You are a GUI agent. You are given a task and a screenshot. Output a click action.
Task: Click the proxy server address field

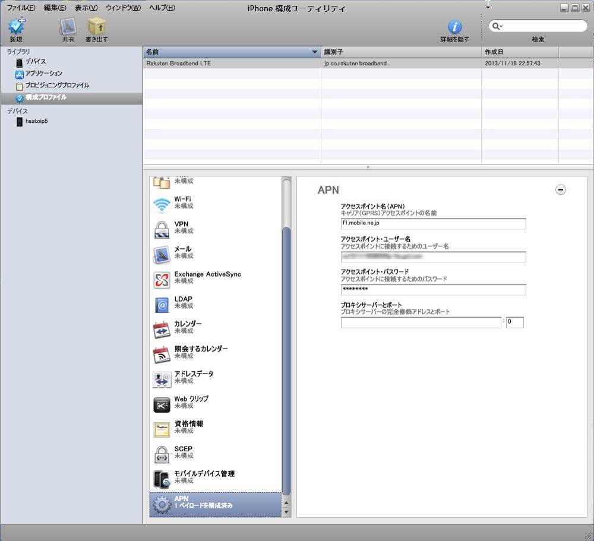pos(421,322)
